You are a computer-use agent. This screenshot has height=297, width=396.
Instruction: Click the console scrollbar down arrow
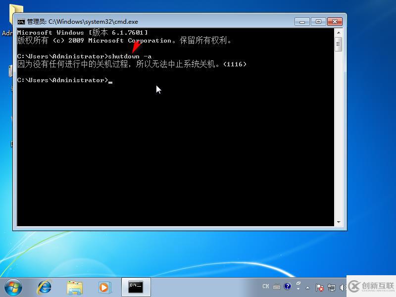pos(339,222)
